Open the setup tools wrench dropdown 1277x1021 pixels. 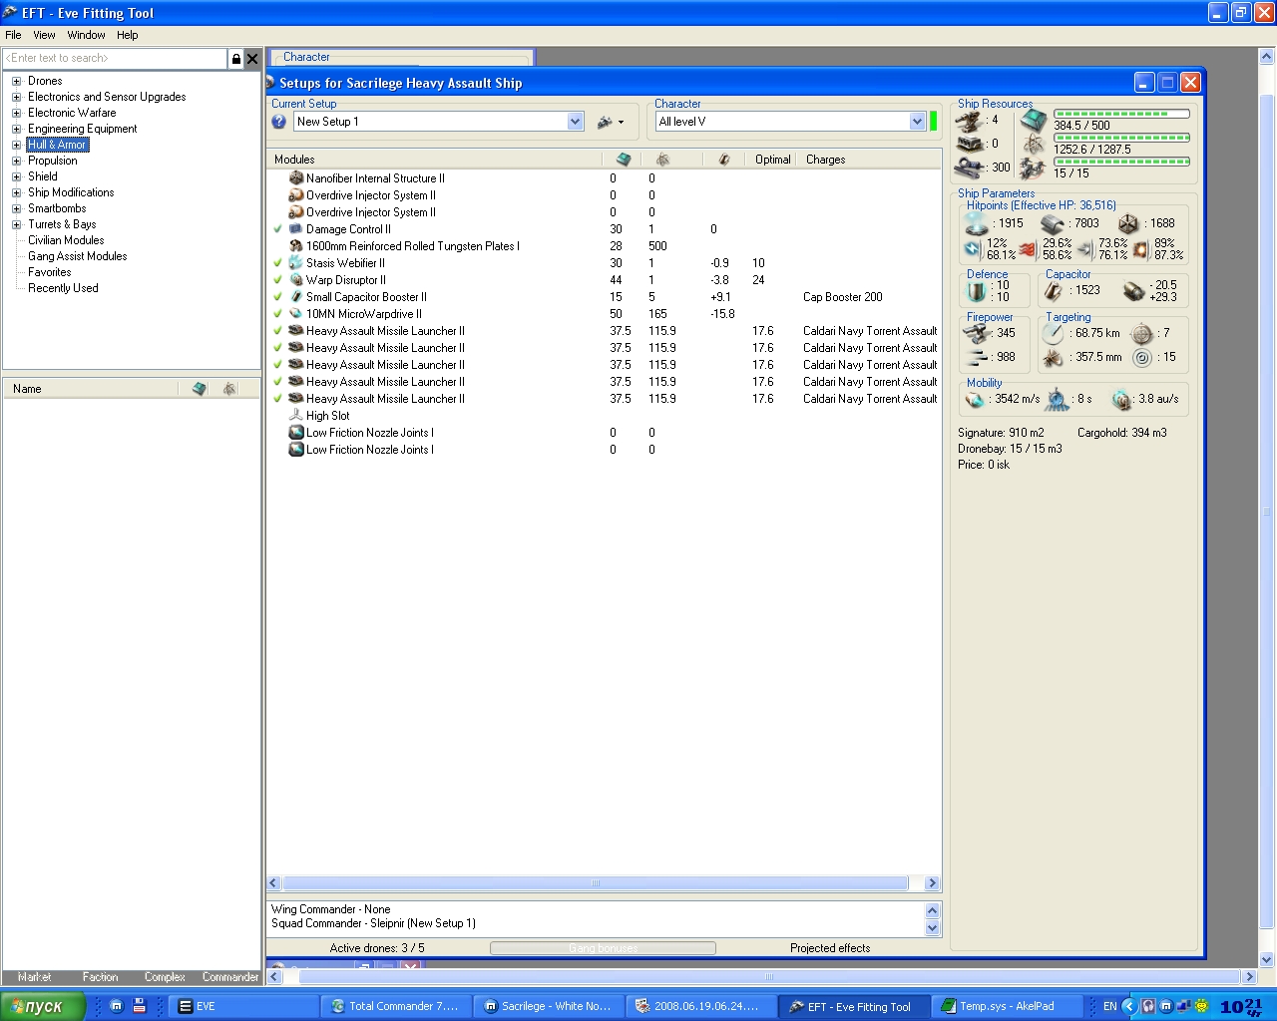[610, 122]
